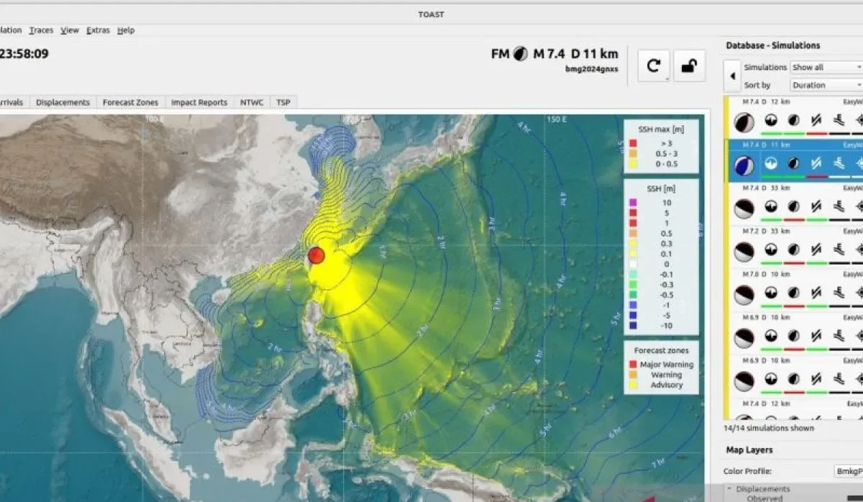Click the rupture slash icon in the M 7.4 D 11 km row

[x=816, y=163]
